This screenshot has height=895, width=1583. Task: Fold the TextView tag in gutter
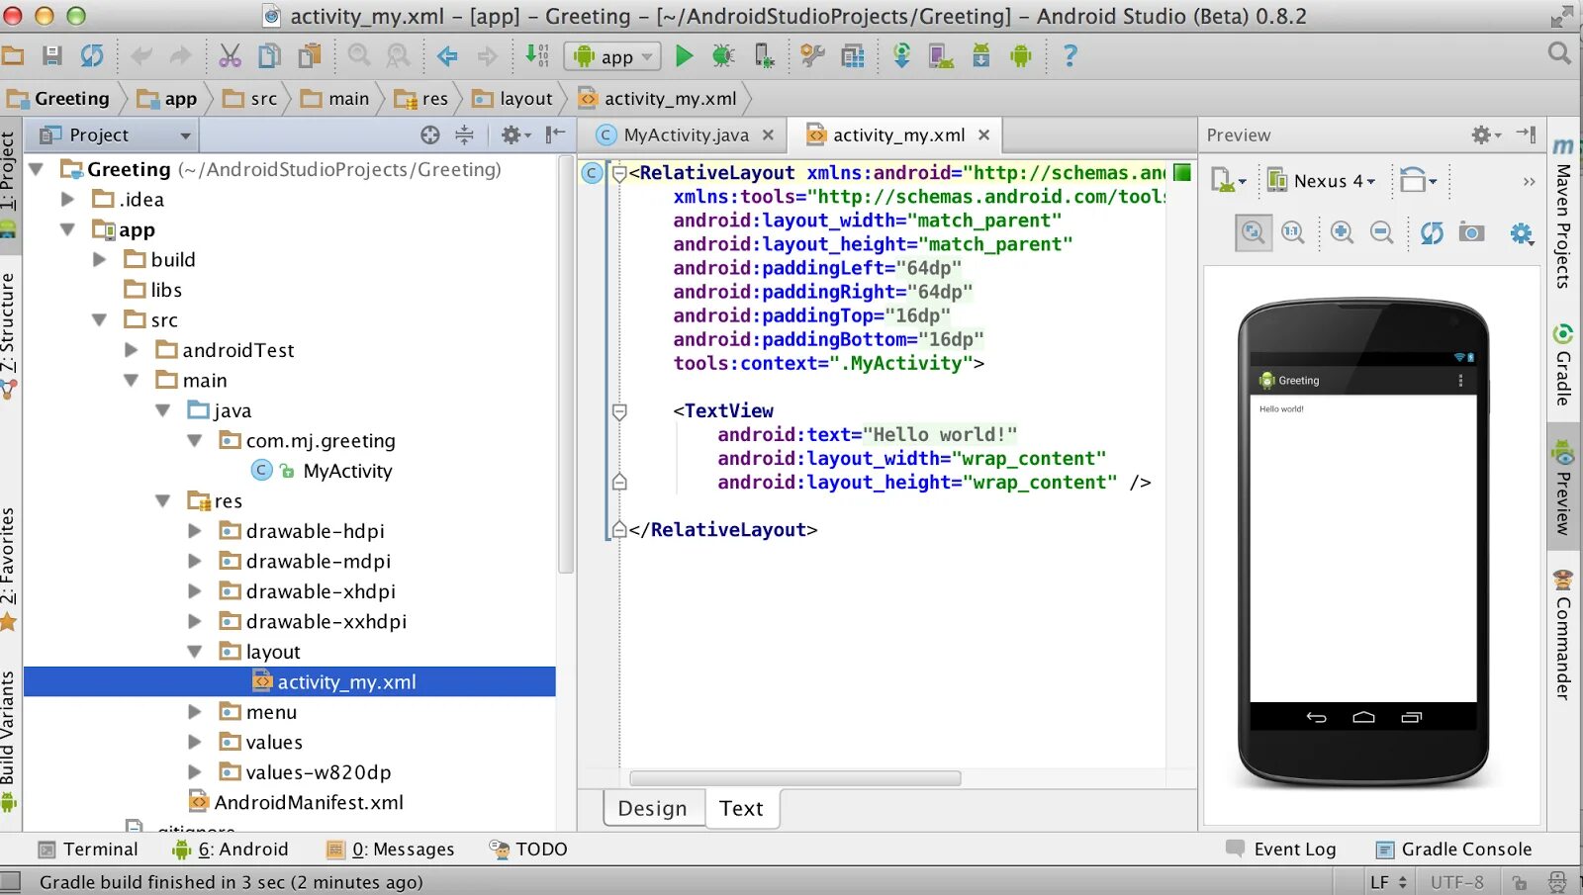[619, 411]
